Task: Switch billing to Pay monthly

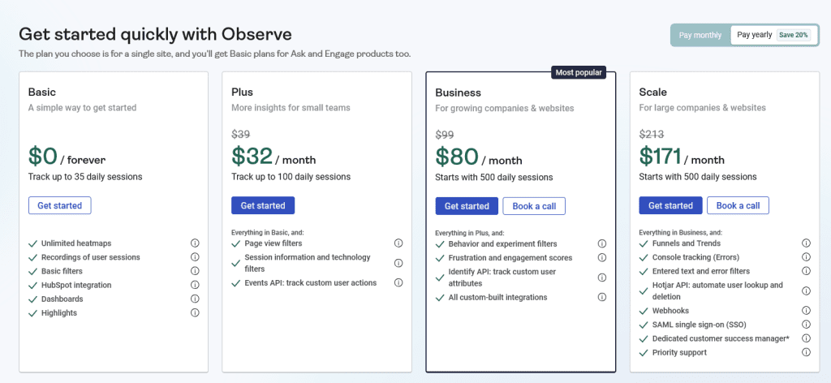Action: tap(700, 36)
